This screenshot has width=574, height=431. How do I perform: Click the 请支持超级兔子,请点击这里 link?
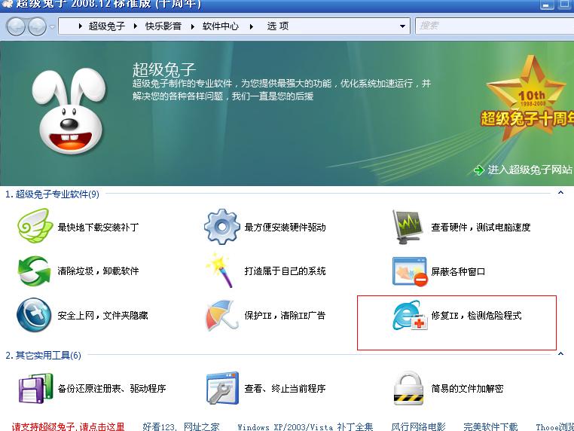click(x=68, y=426)
